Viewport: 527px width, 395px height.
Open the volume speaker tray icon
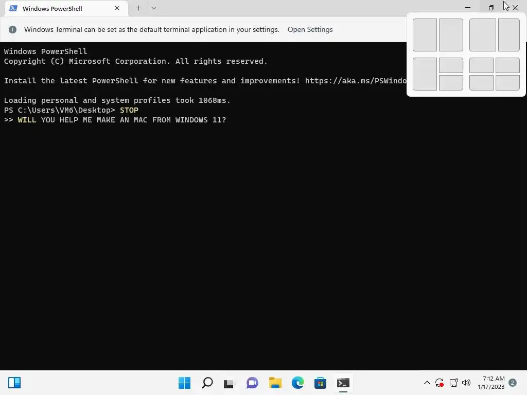pos(466,383)
